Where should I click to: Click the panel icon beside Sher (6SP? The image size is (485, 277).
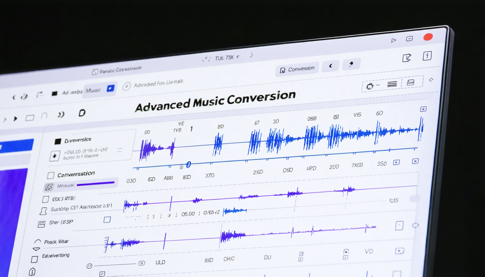[41, 224]
